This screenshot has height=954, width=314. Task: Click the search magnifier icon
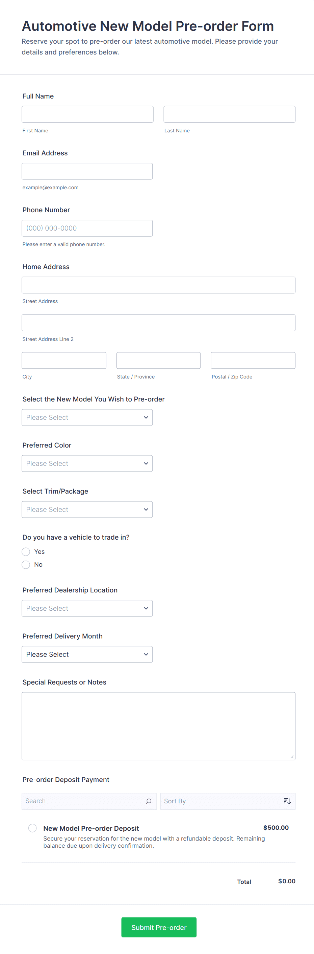(x=149, y=801)
